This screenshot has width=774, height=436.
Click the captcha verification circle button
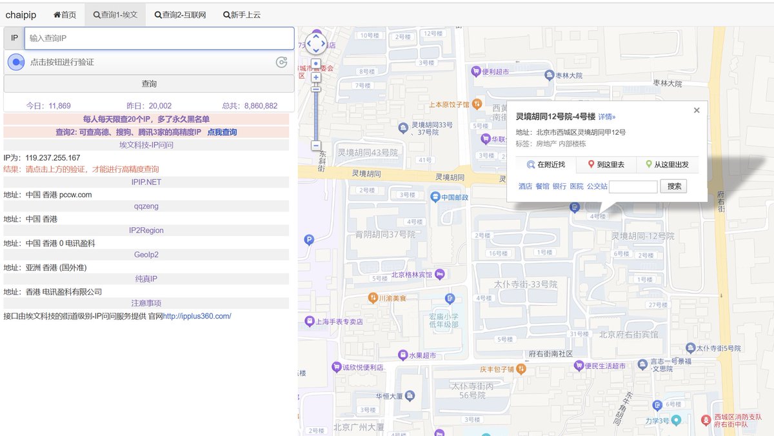[x=16, y=63]
